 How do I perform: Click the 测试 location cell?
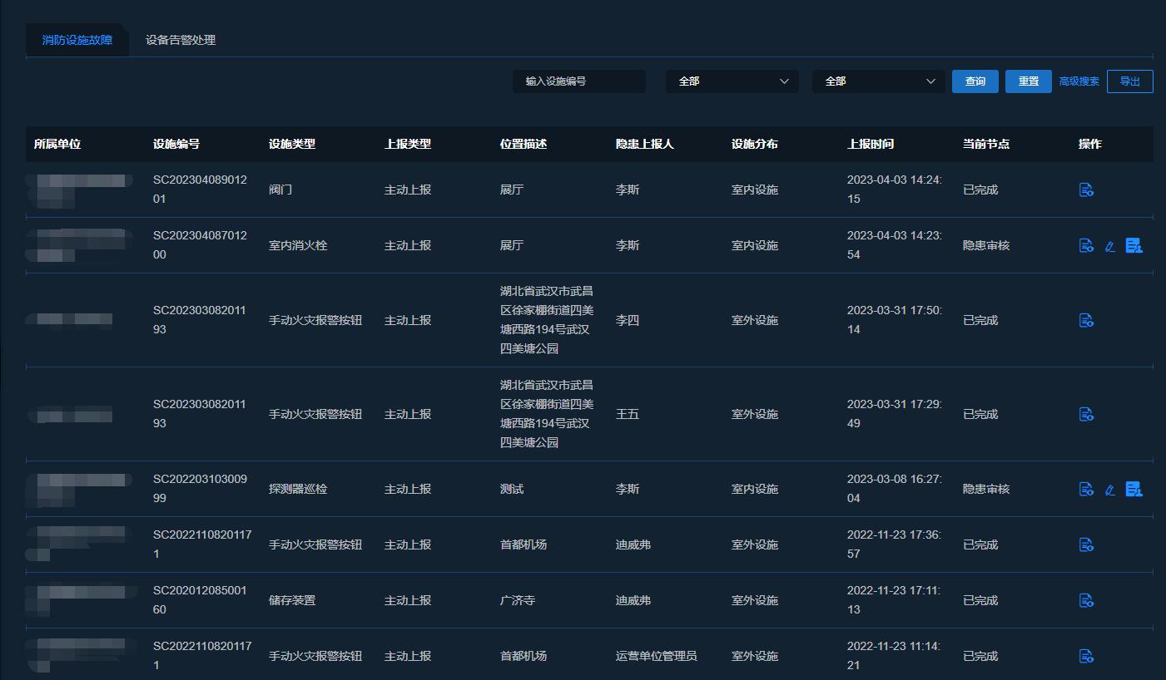[x=512, y=489]
